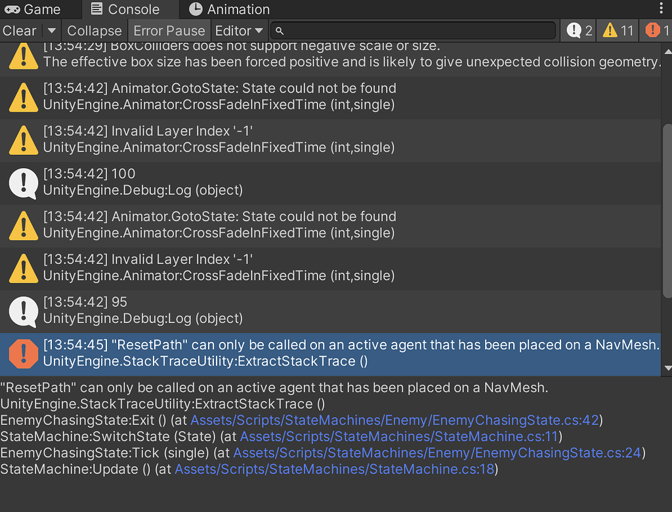Click the Clear button
This screenshot has width=672, height=512.
[20, 30]
